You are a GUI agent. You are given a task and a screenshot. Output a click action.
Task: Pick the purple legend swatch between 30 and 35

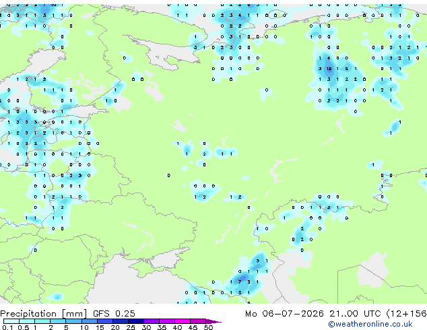152,321
